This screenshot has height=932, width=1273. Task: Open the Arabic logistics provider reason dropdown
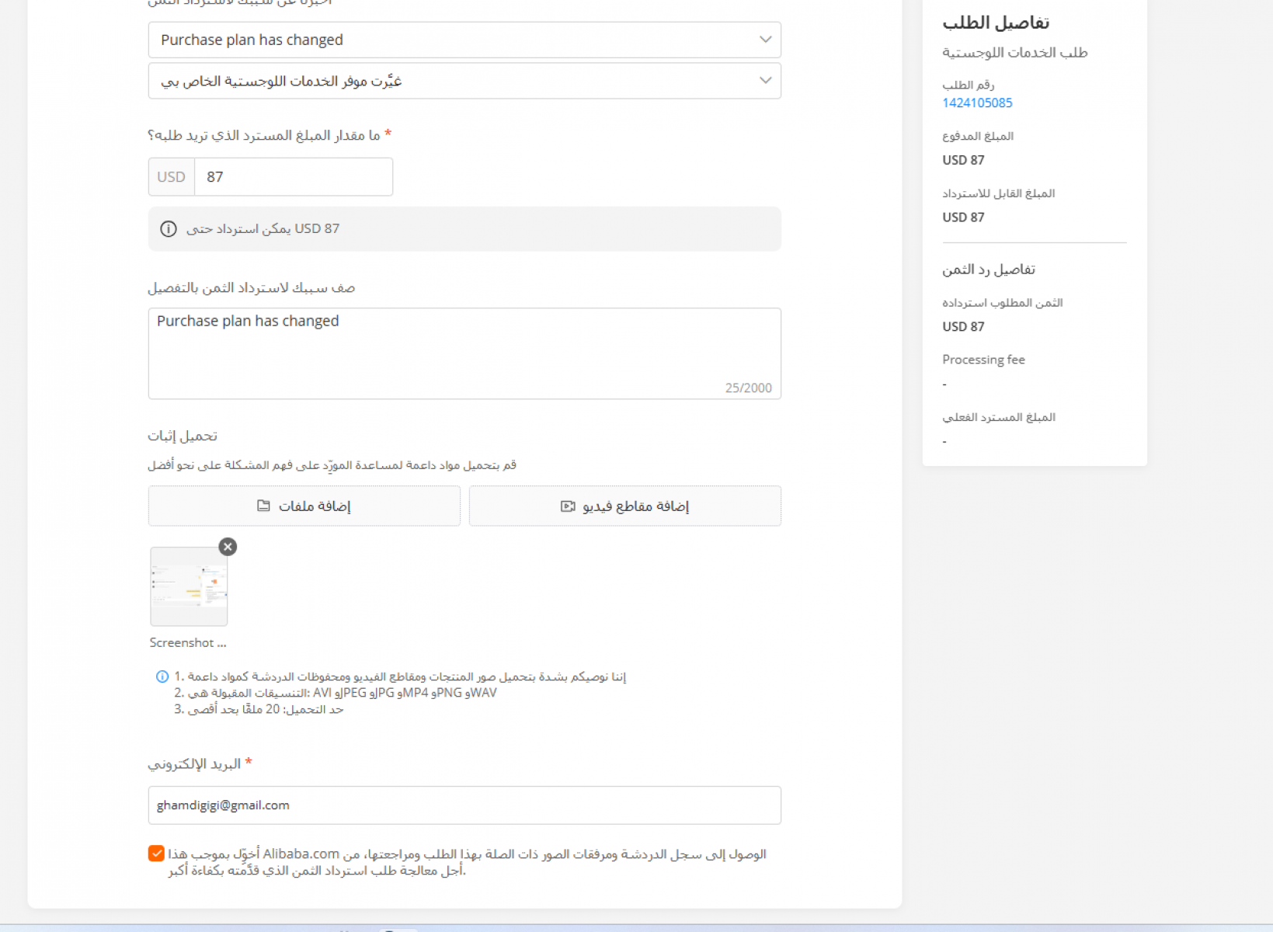464,81
